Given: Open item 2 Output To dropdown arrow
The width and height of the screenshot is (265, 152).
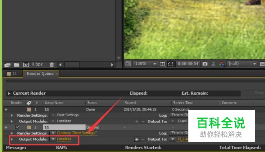Looking at the screenshot, I should (172, 139).
